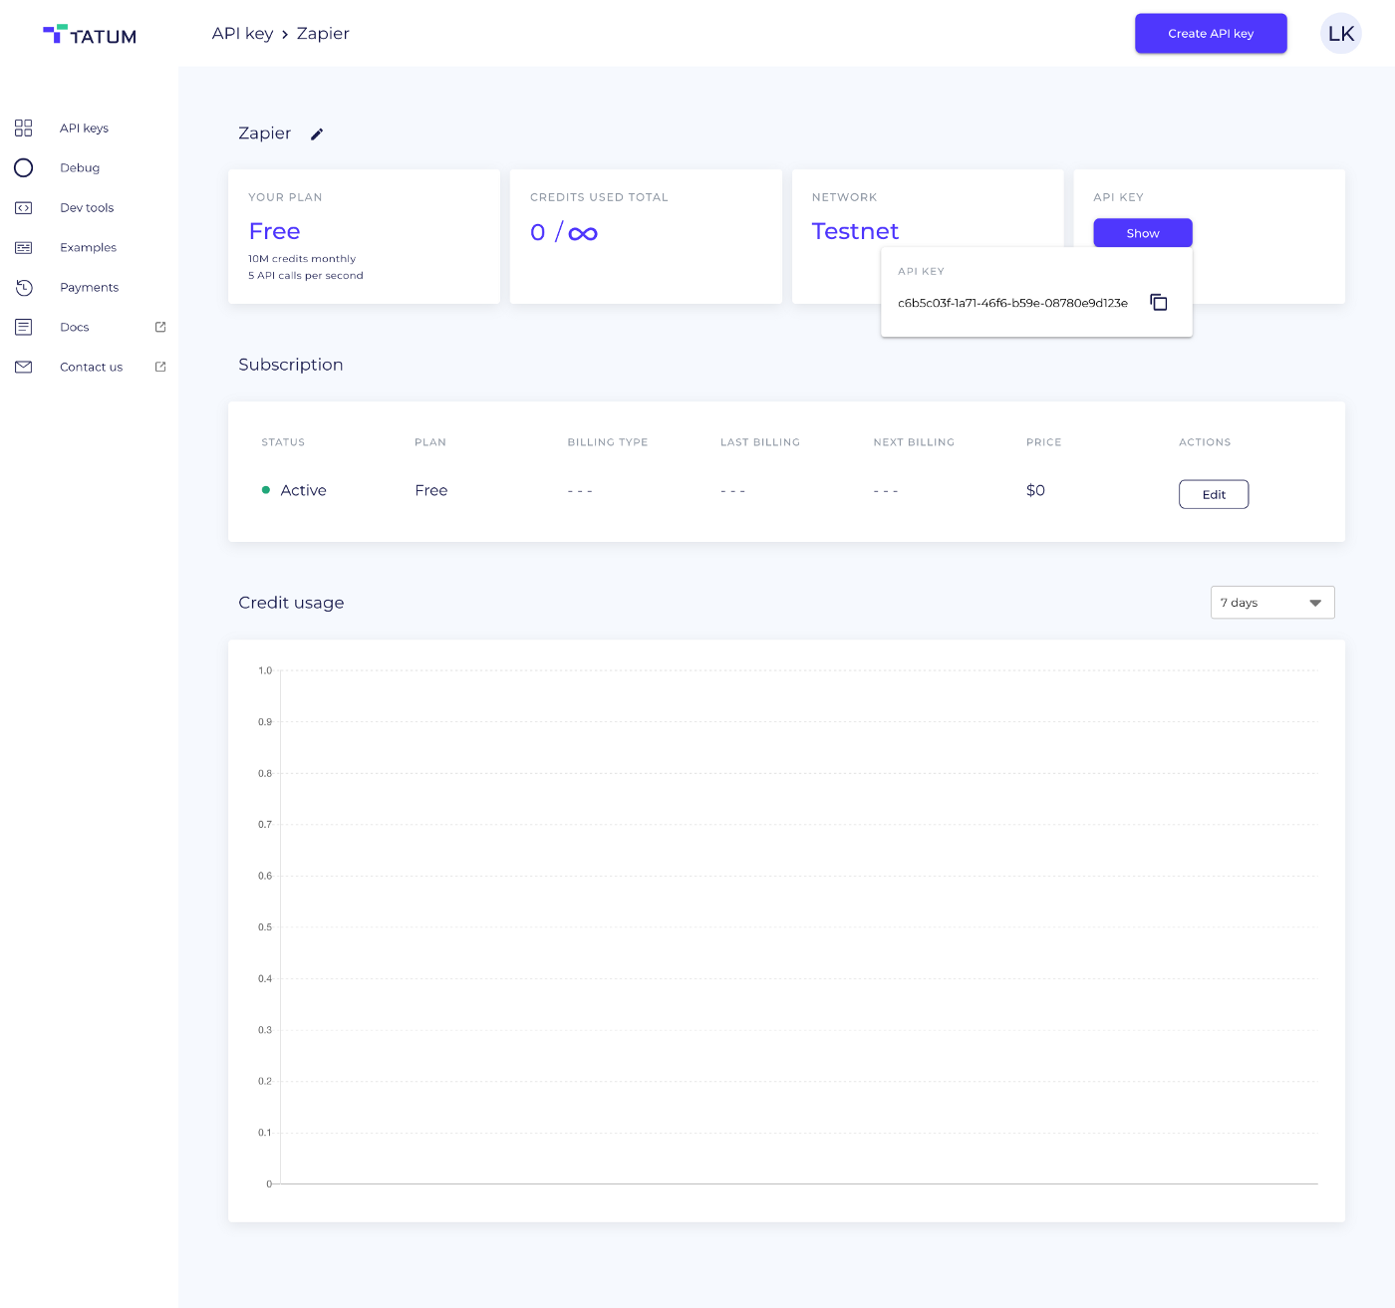Image resolution: width=1395 pixels, height=1308 pixels.
Task: Click the $0 price cell
Action: [1035, 490]
